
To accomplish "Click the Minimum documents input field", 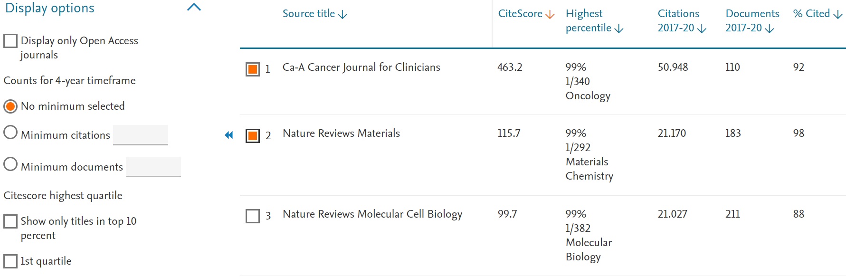I will [x=153, y=167].
